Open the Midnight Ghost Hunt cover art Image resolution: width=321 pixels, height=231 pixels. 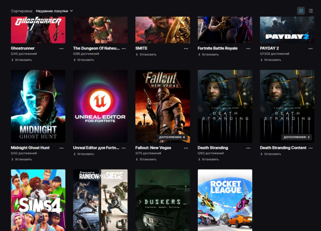(38, 106)
